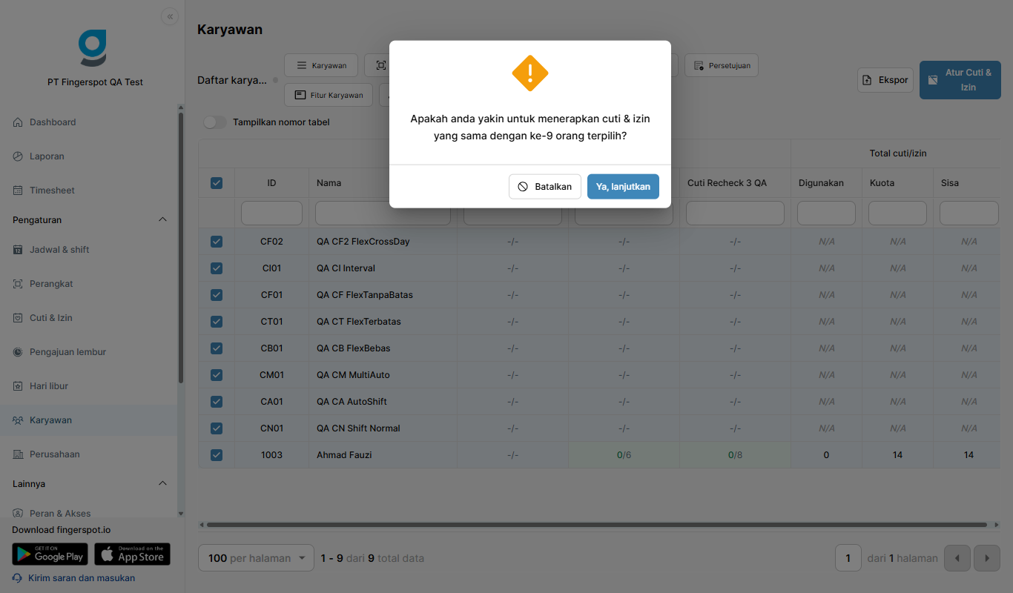Viewport: 1013px width, 593px height.
Task: Collapse the Pengaturan sidebar section
Action: [x=163, y=220]
